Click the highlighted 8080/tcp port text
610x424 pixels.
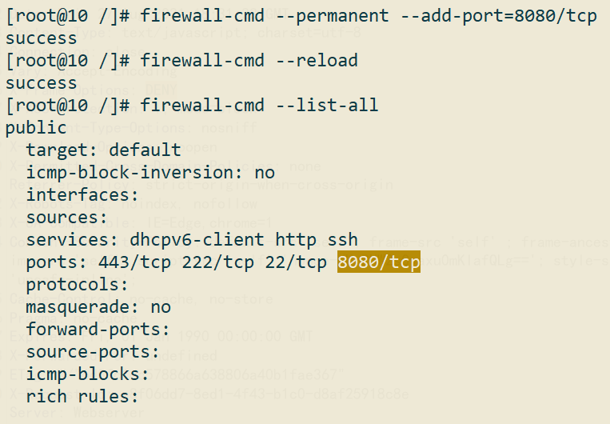(x=378, y=262)
